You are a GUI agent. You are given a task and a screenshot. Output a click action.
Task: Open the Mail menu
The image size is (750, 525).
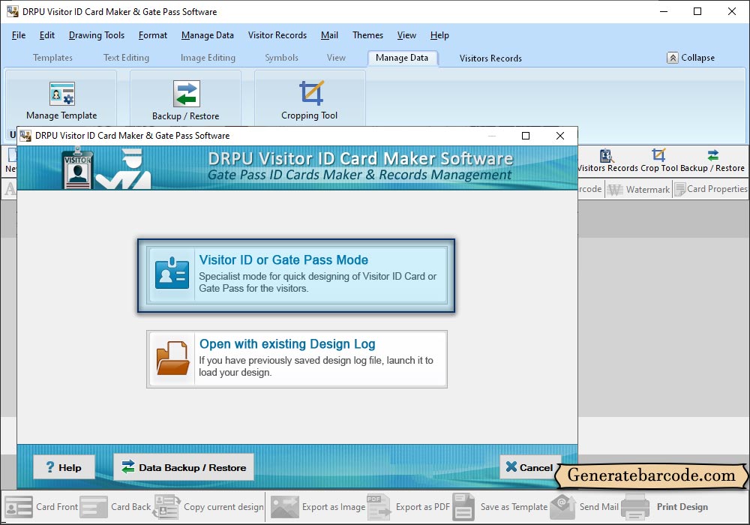[x=329, y=35]
